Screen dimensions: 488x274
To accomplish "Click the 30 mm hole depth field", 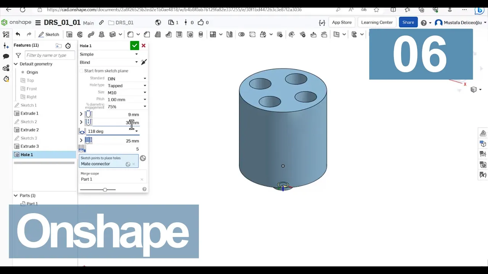I will tap(116, 123).
